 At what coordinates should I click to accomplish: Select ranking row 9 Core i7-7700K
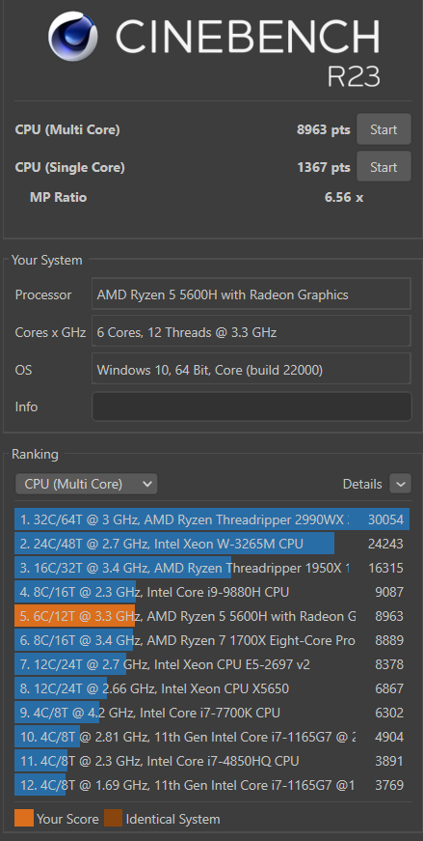[212, 713]
